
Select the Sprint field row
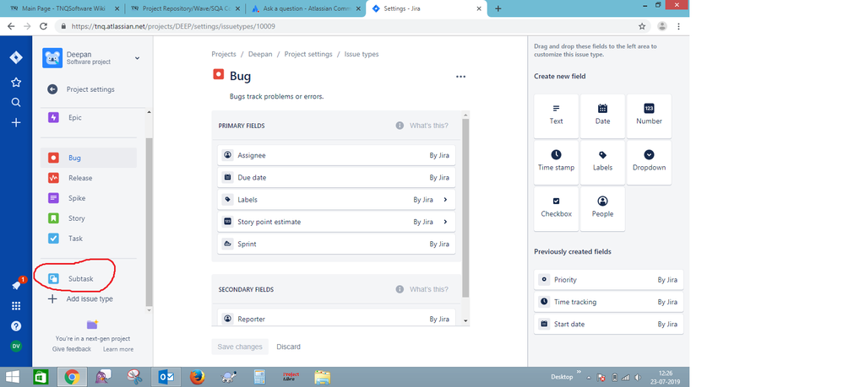tap(336, 245)
